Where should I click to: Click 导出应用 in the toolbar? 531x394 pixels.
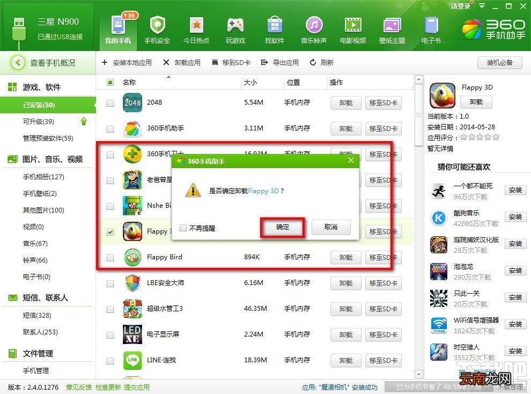pyautogui.click(x=280, y=62)
